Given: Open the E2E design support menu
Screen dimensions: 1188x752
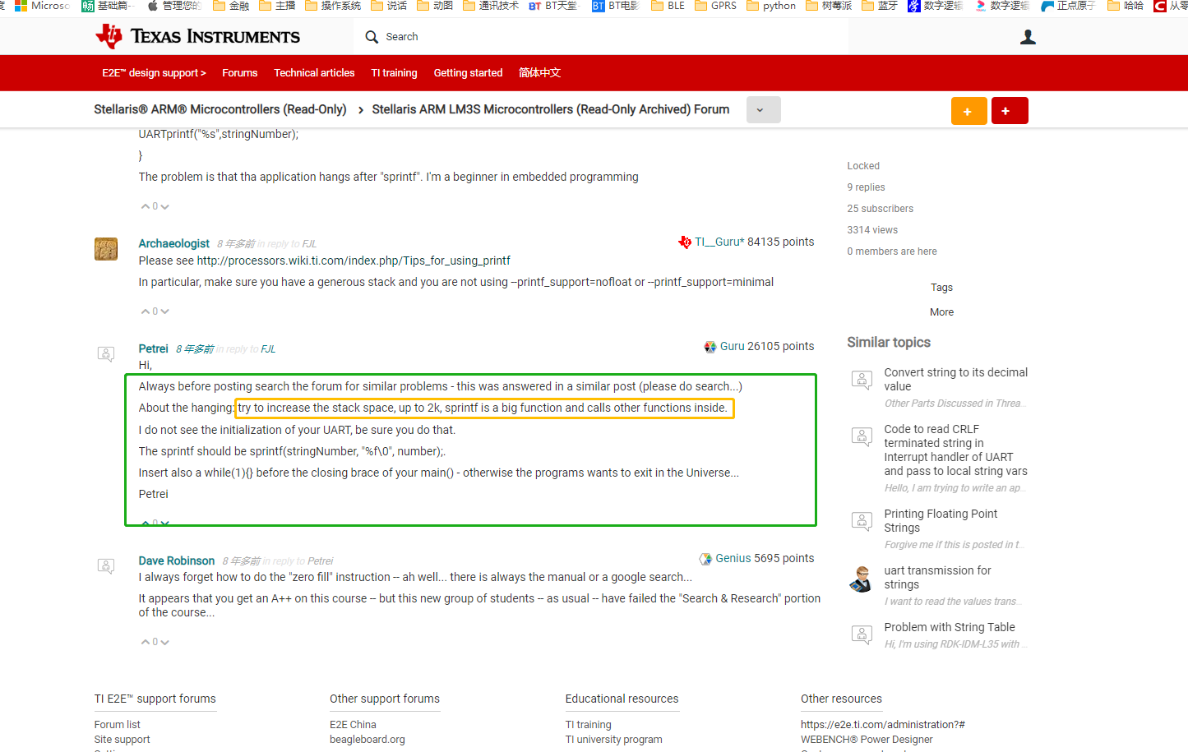Looking at the screenshot, I should pyautogui.click(x=154, y=73).
